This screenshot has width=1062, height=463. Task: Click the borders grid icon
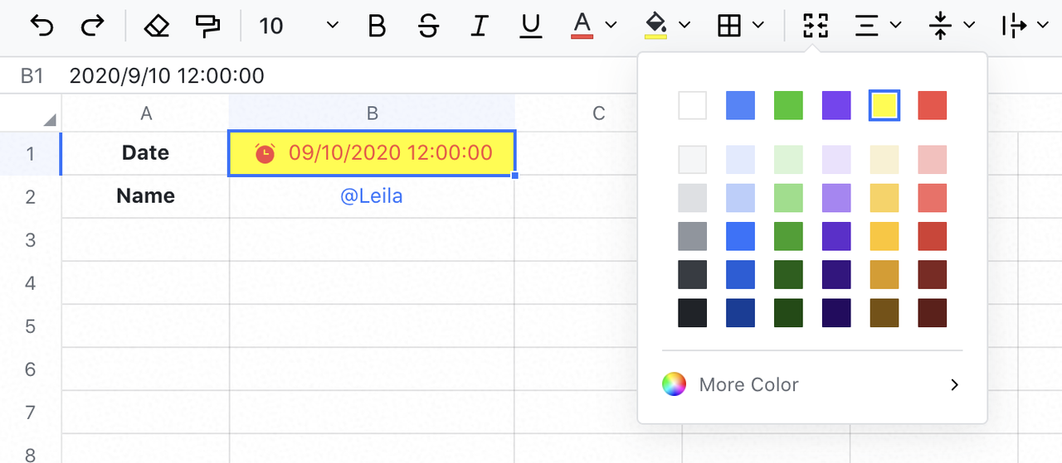click(x=729, y=26)
